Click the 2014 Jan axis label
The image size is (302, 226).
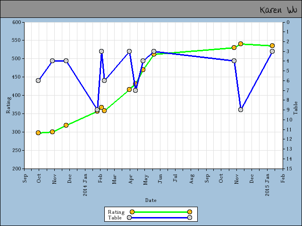[85, 185]
